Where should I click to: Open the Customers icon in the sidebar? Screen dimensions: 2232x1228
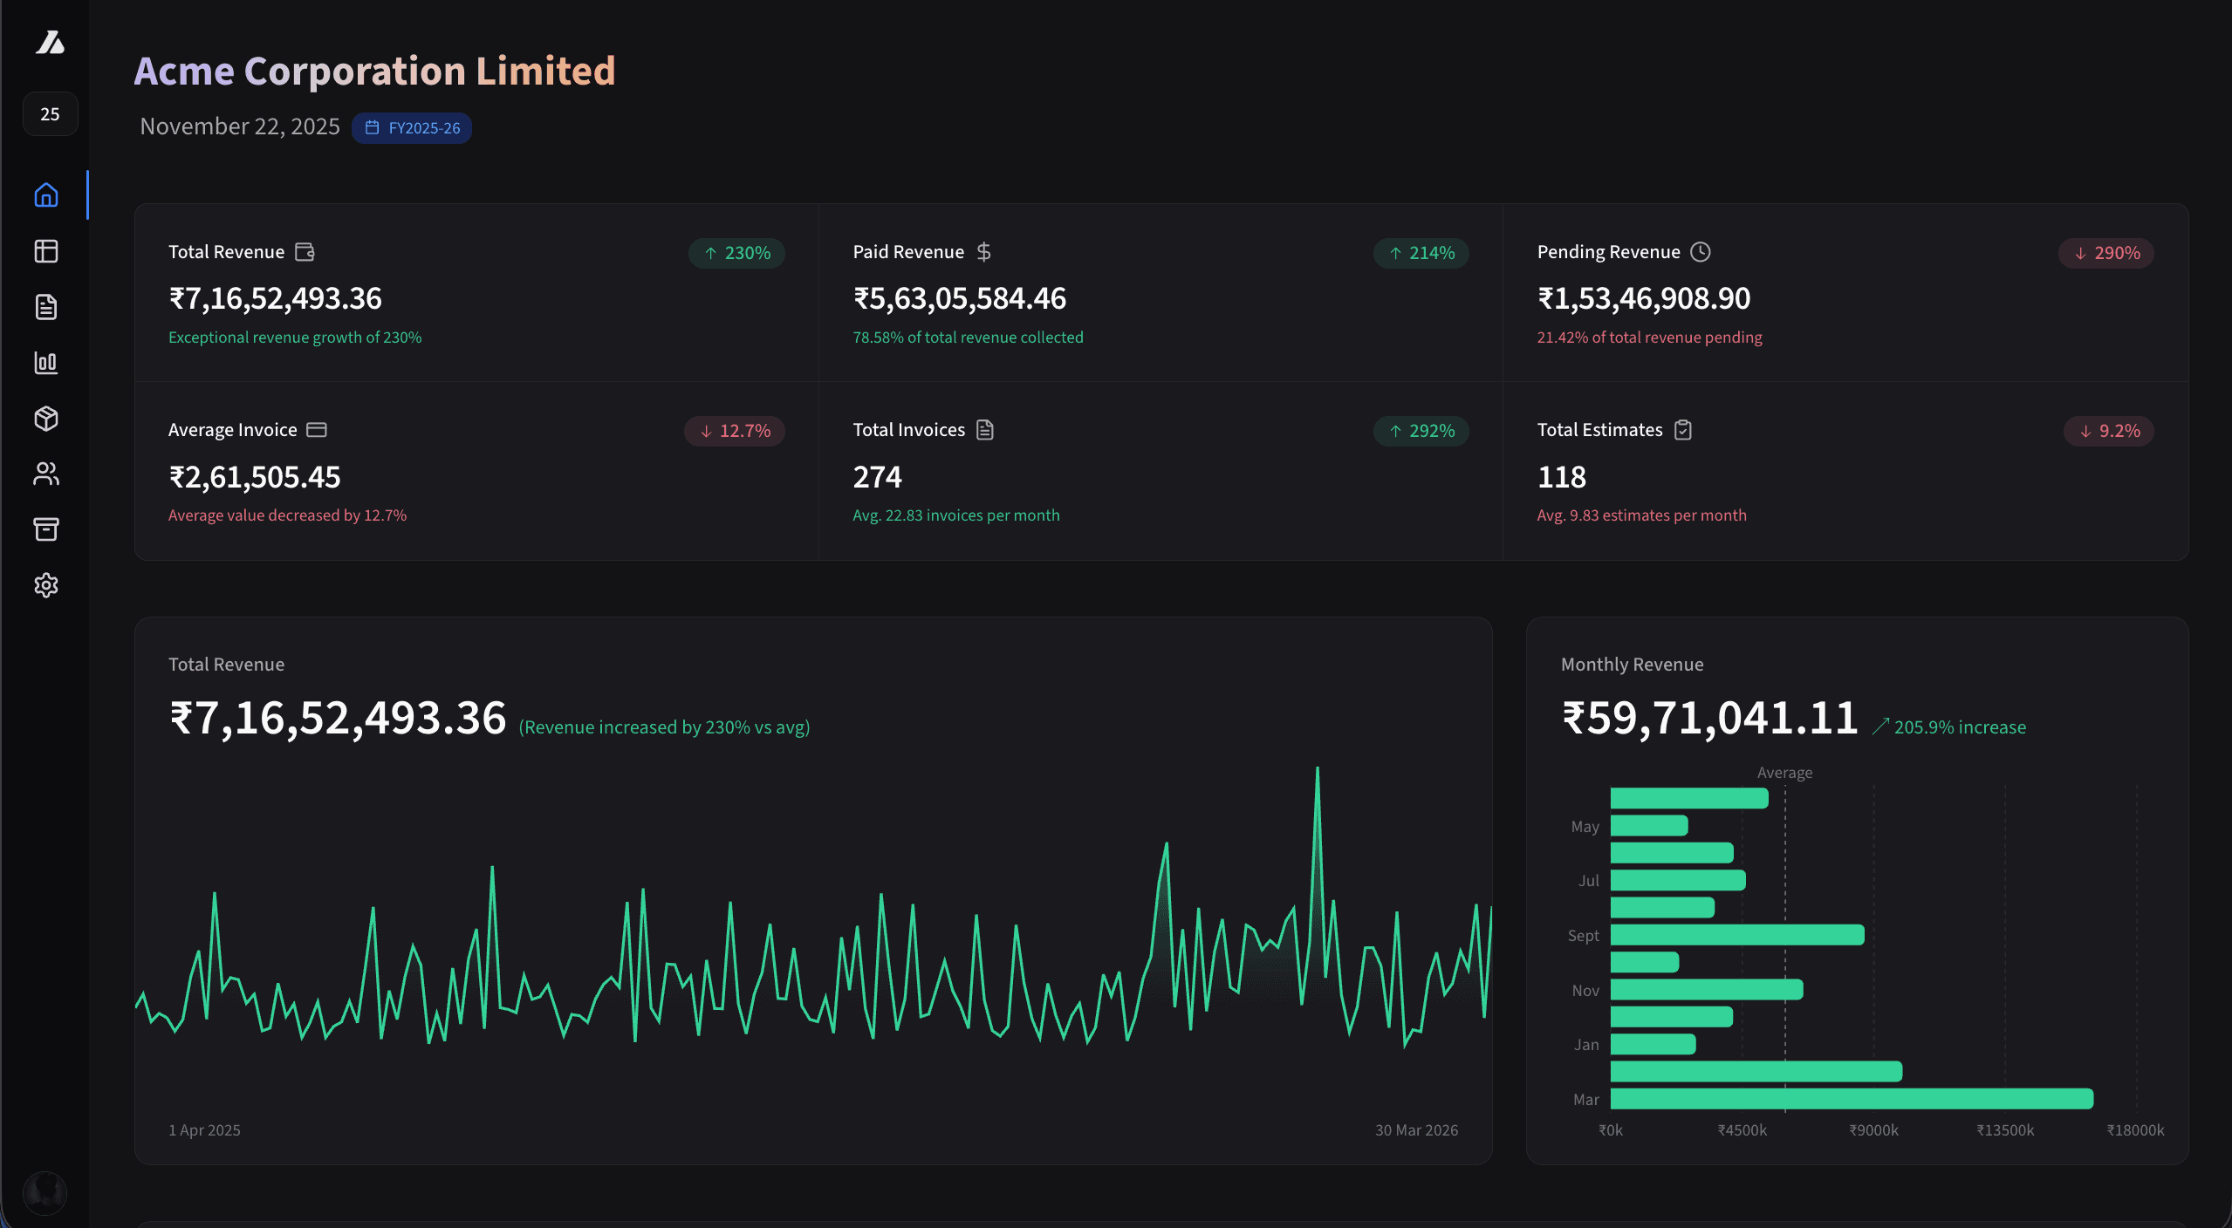click(45, 474)
